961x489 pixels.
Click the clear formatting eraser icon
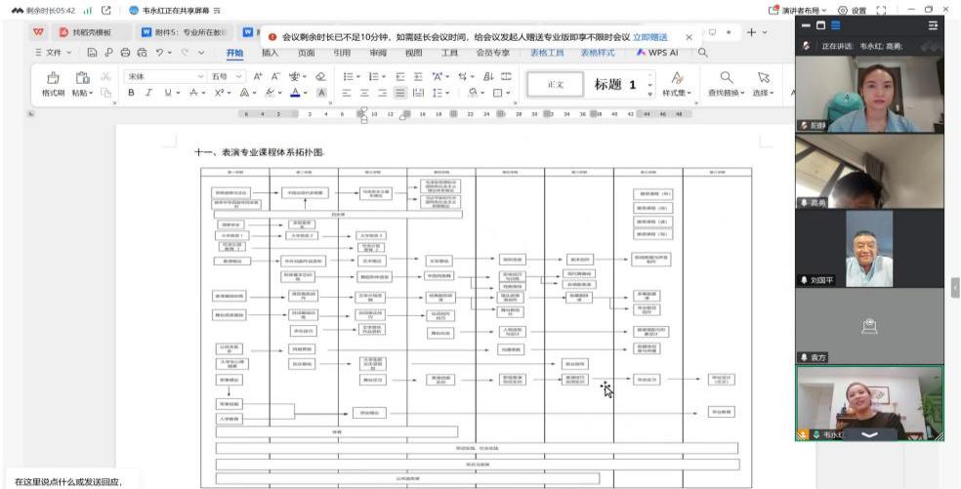point(320,76)
